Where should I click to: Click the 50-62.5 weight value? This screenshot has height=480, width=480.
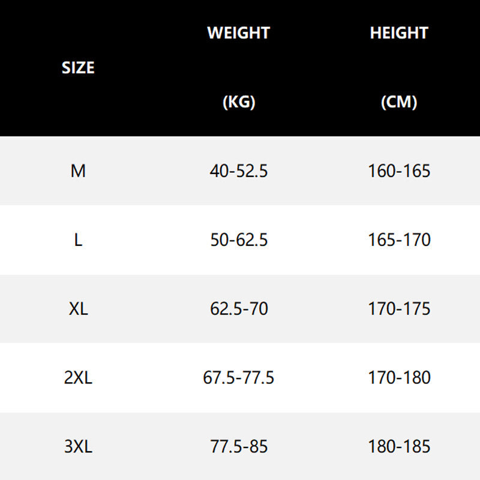coord(239,240)
